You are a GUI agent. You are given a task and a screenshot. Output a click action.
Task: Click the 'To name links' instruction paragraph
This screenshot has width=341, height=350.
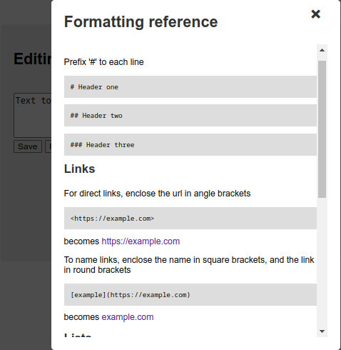click(x=189, y=265)
